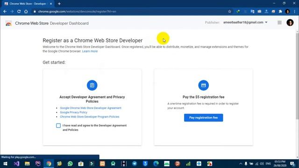Select the Chrome Web Store Developer tab
This screenshot has height=168, width=299.
[x=28, y=4]
